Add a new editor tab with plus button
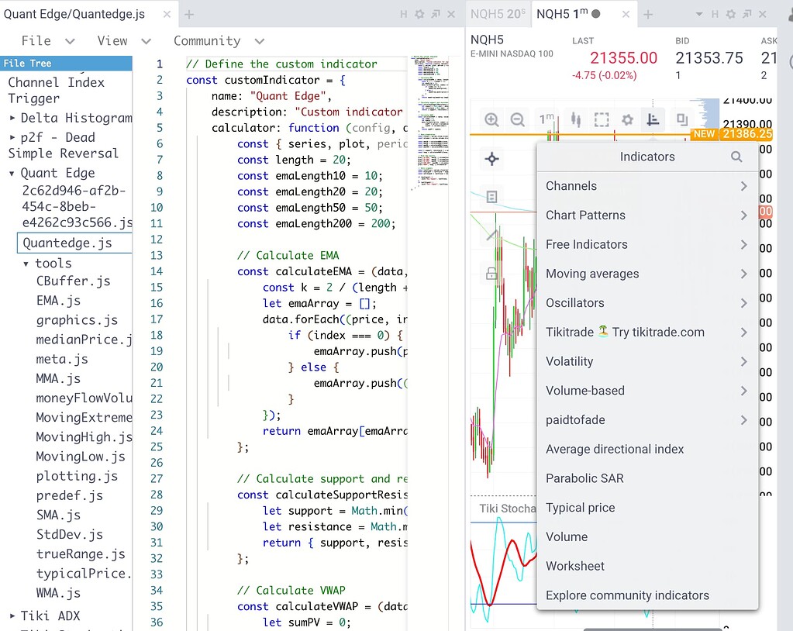Screen dimensions: 793x631 (x=189, y=14)
